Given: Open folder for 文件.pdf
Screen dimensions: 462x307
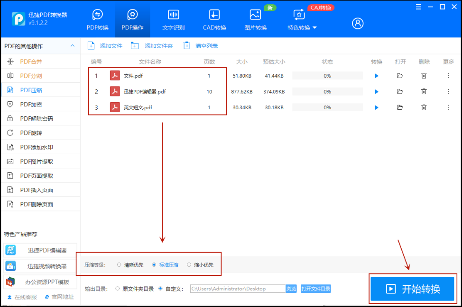Looking at the screenshot, I should 400,76.
